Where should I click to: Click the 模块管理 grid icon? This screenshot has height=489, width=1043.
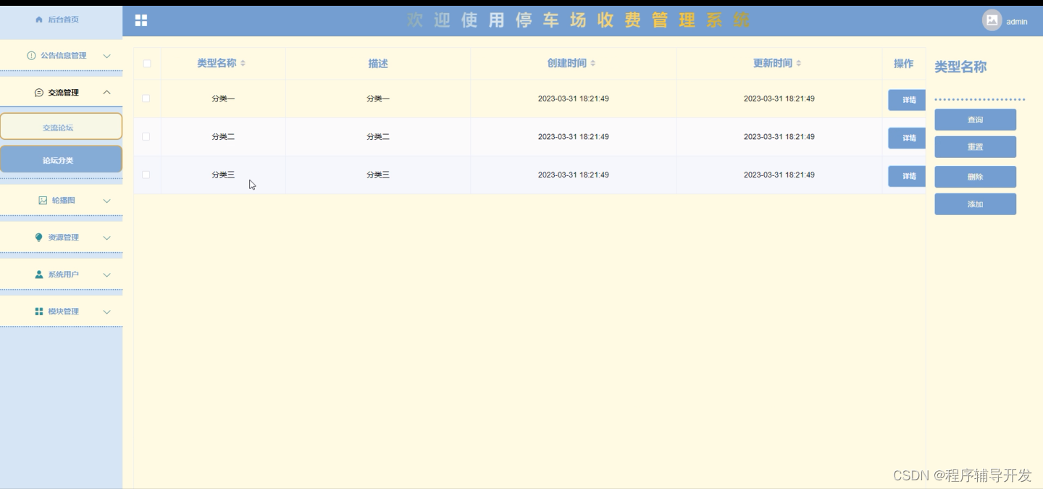38,311
